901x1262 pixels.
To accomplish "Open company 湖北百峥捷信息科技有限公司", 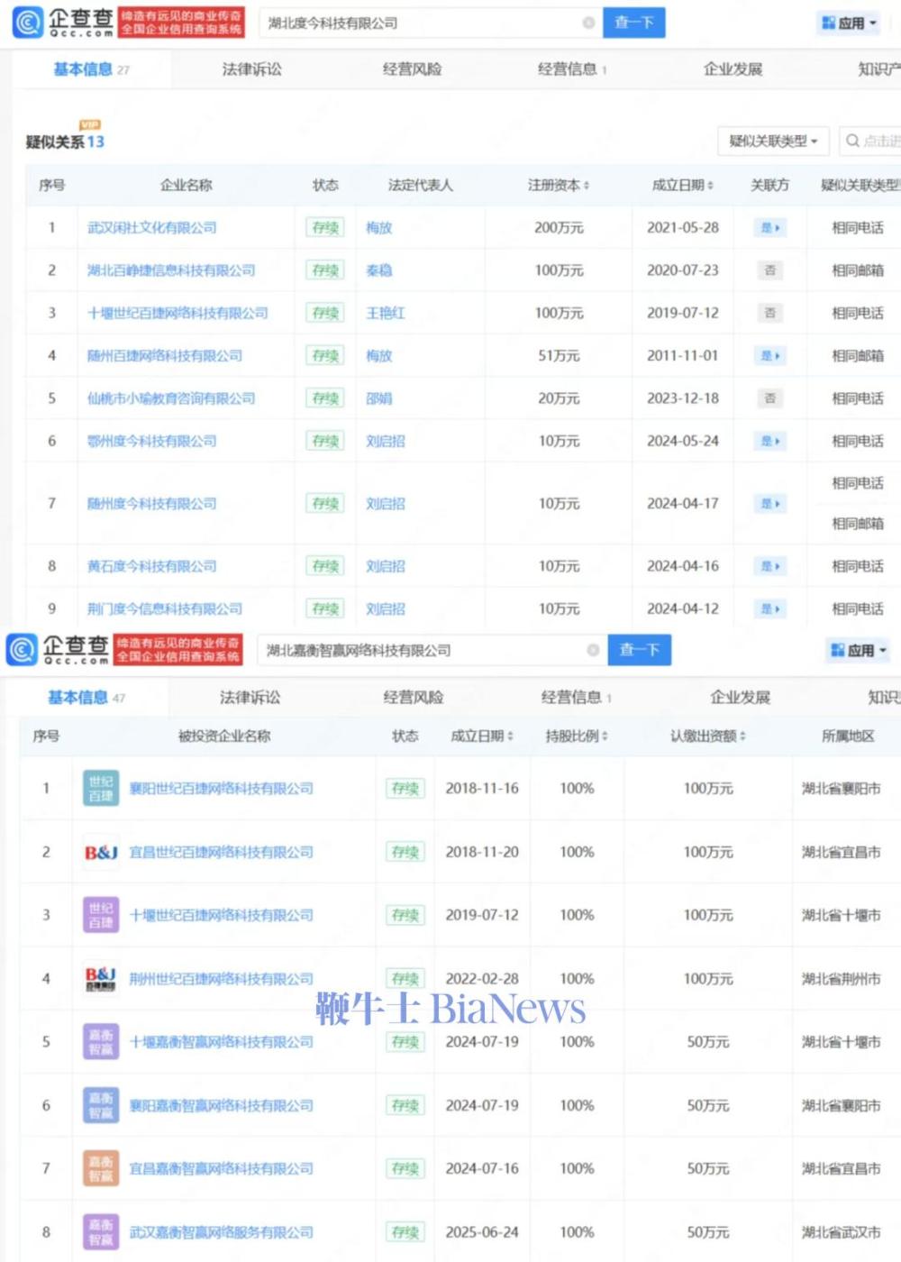I will coord(171,270).
